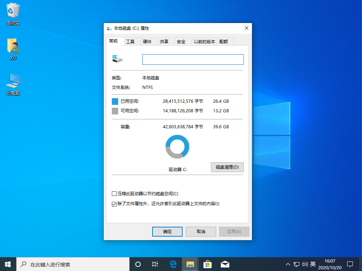Launch Microsoft Edge from the taskbar

coord(173,264)
